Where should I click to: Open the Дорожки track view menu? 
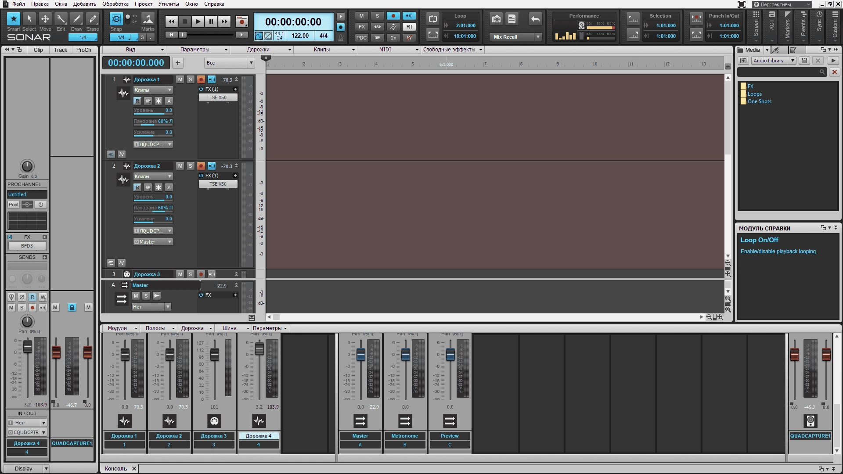(x=262, y=50)
